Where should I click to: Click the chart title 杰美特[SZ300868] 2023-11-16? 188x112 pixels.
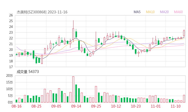[42, 12]
